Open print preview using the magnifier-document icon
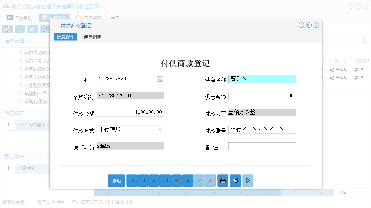Screen dimensions: 371x208 click(235, 181)
